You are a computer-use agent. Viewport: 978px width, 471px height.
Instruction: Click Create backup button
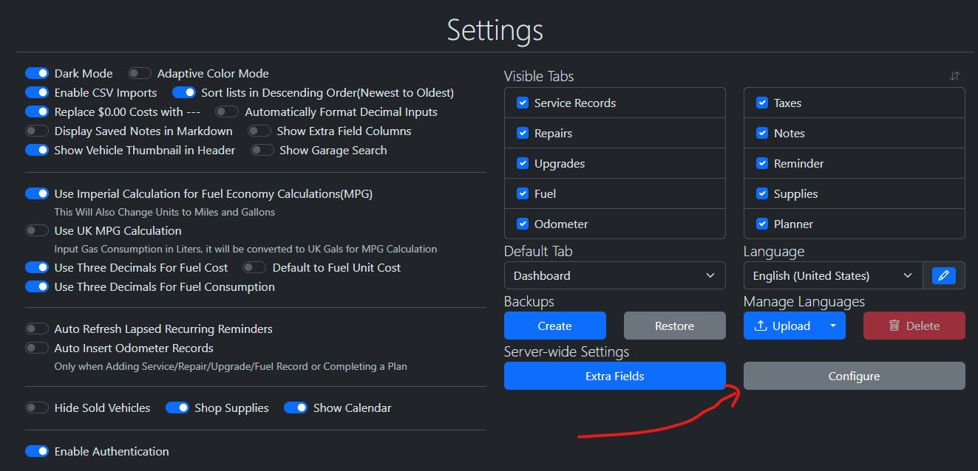[x=554, y=326]
